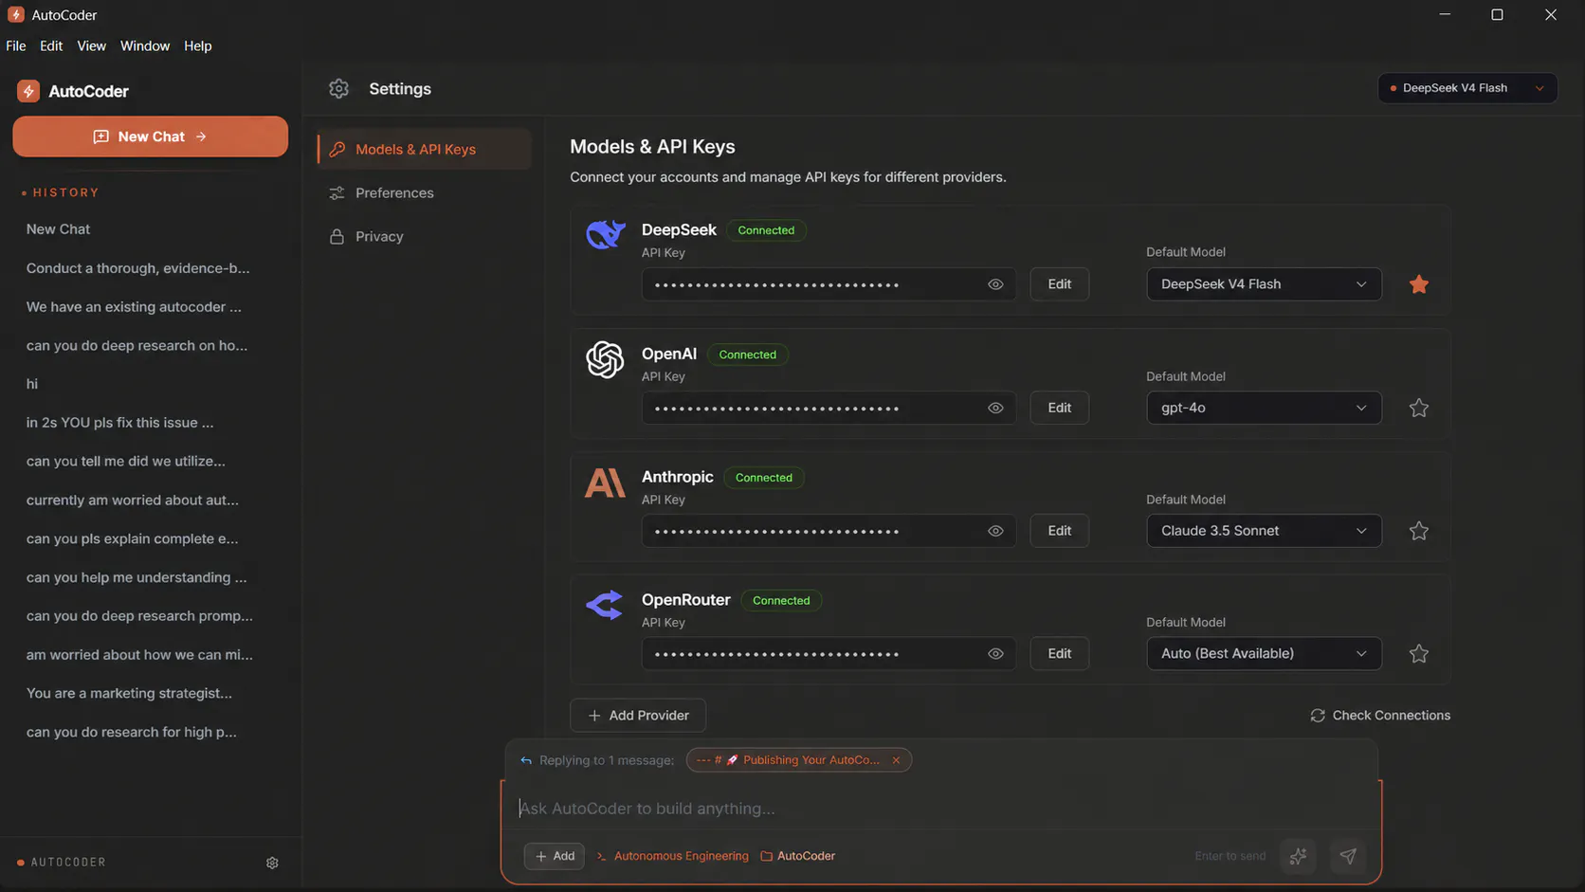Edit the Anthropic API key
This screenshot has width=1585, height=892.
click(x=1060, y=531)
